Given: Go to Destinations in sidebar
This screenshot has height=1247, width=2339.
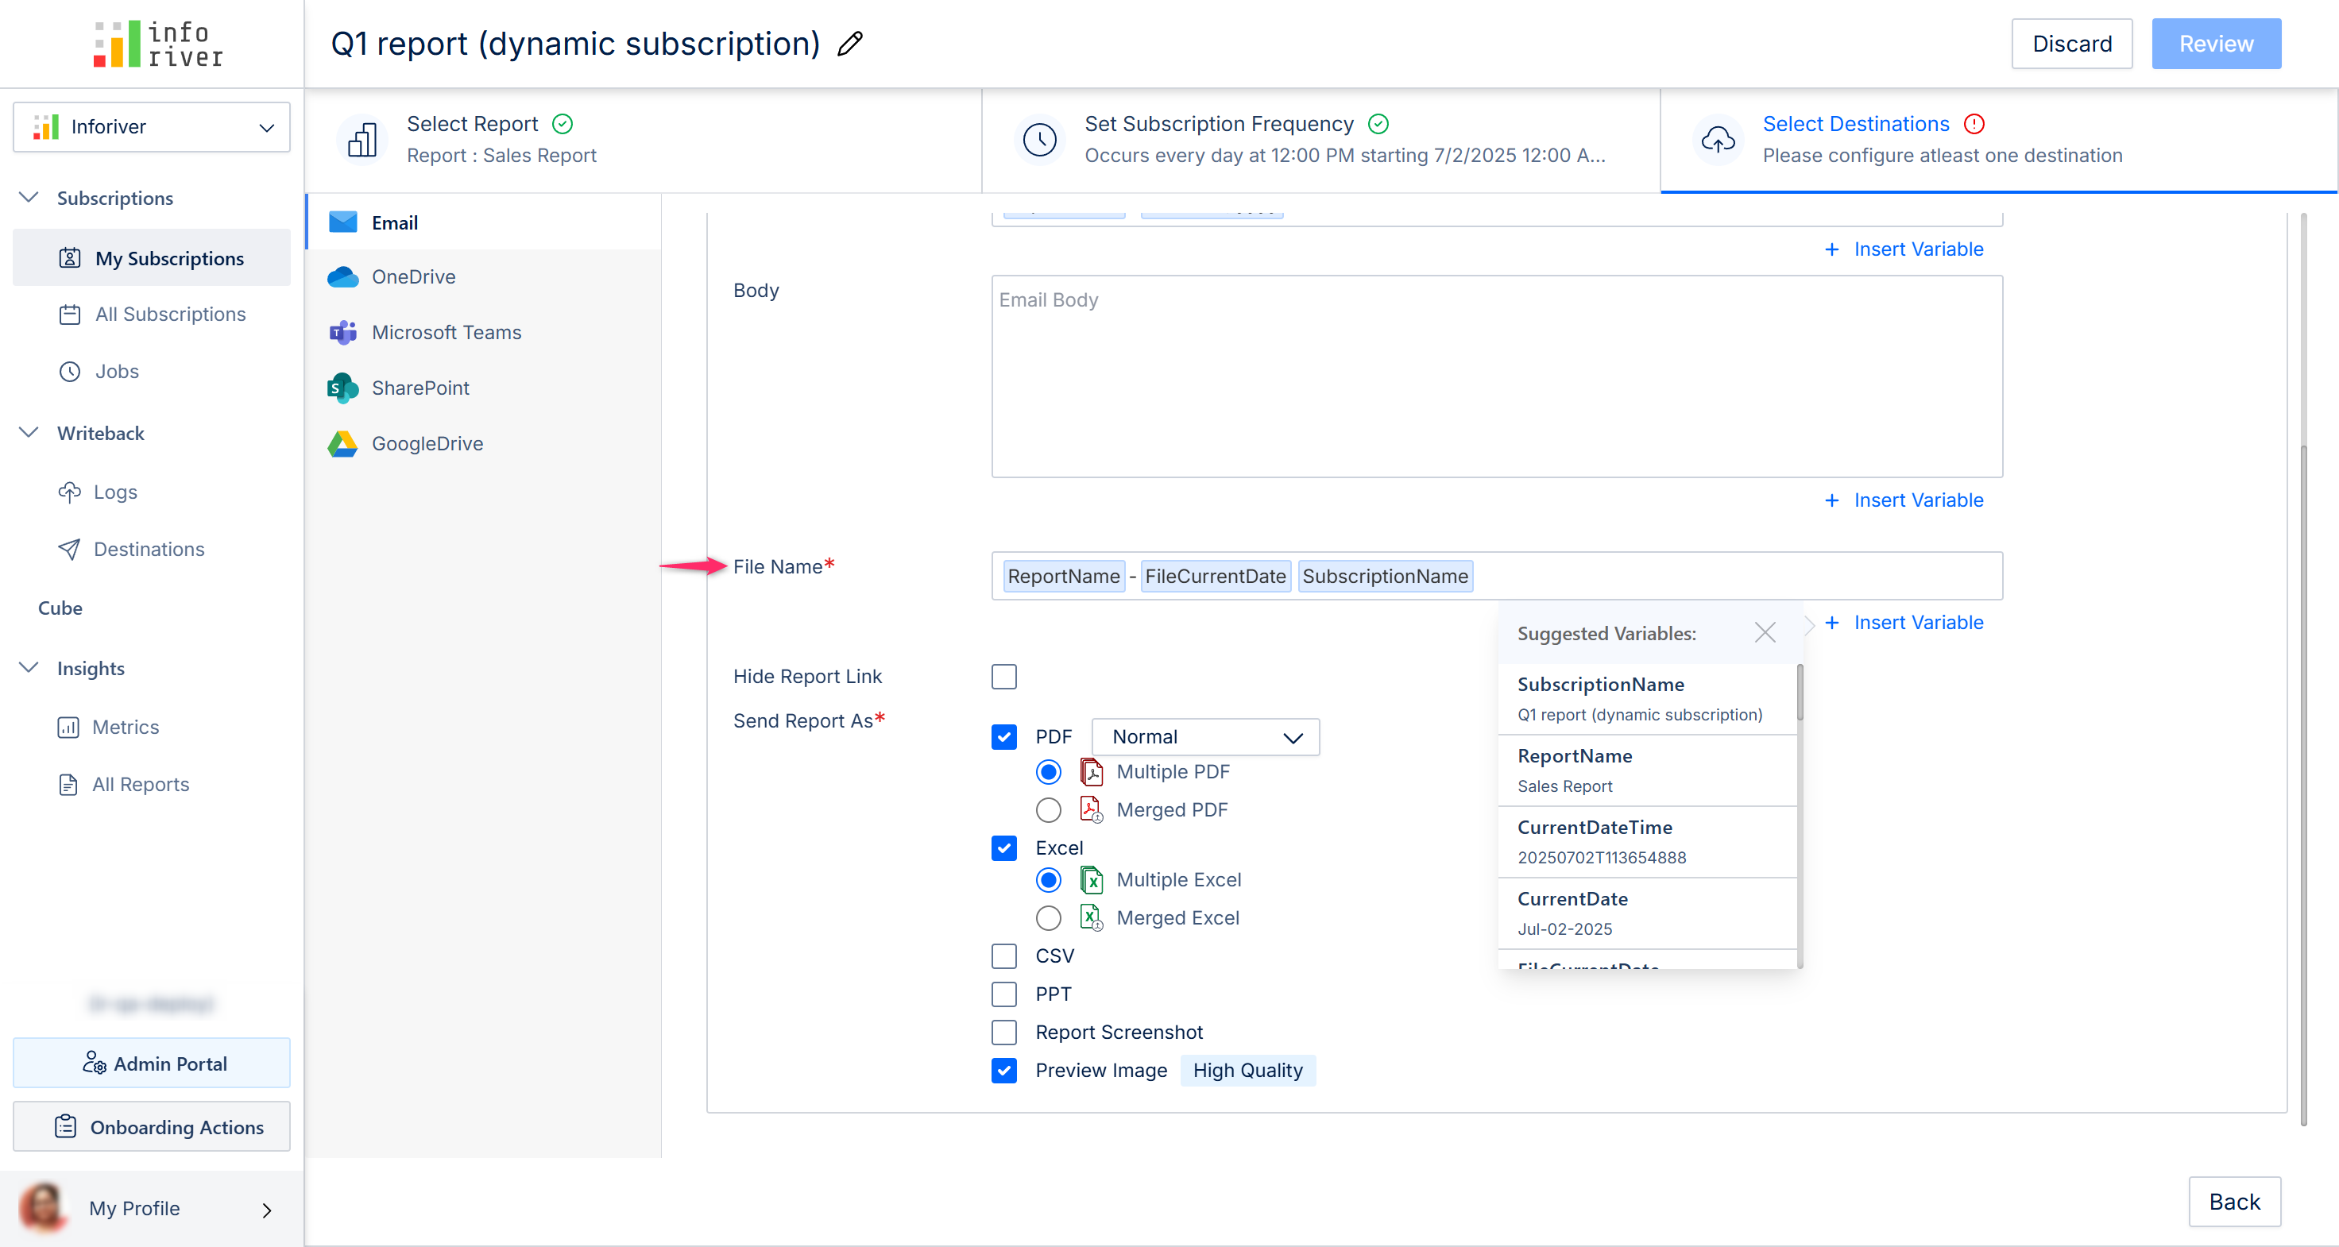Looking at the screenshot, I should (x=149, y=549).
